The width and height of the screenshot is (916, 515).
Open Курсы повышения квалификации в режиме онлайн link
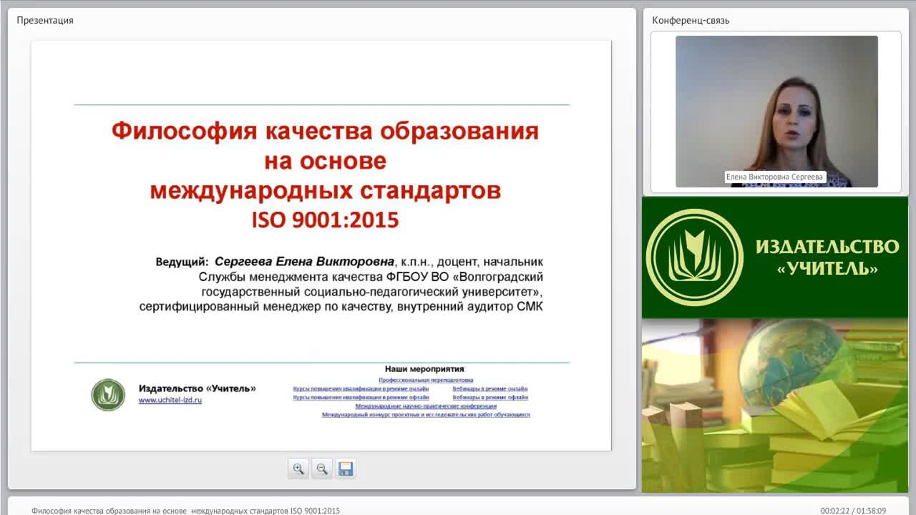pyautogui.click(x=361, y=389)
